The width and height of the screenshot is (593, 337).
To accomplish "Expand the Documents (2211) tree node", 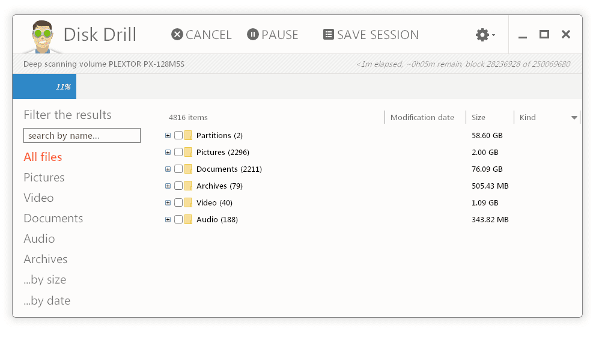I will [x=168, y=169].
